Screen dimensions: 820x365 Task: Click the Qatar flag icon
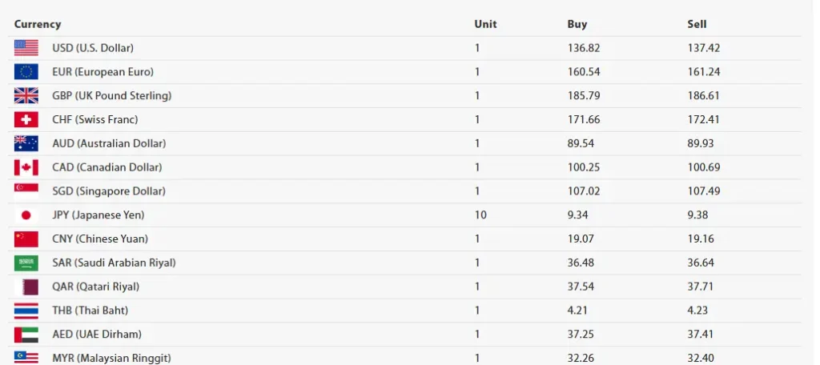click(x=26, y=287)
